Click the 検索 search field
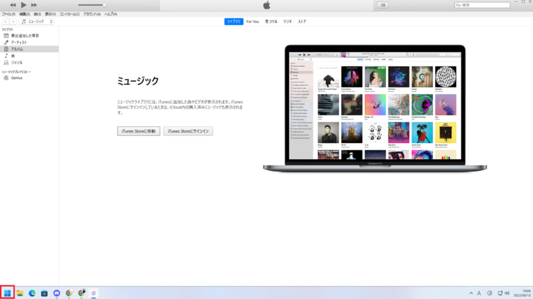 482,5
